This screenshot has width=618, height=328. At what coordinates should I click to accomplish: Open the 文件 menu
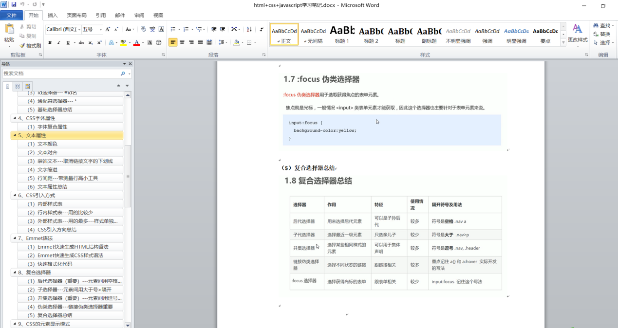tap(11, 15)
